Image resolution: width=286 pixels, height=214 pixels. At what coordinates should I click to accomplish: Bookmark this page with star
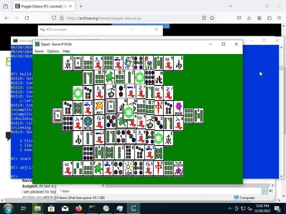click(212, 18)
